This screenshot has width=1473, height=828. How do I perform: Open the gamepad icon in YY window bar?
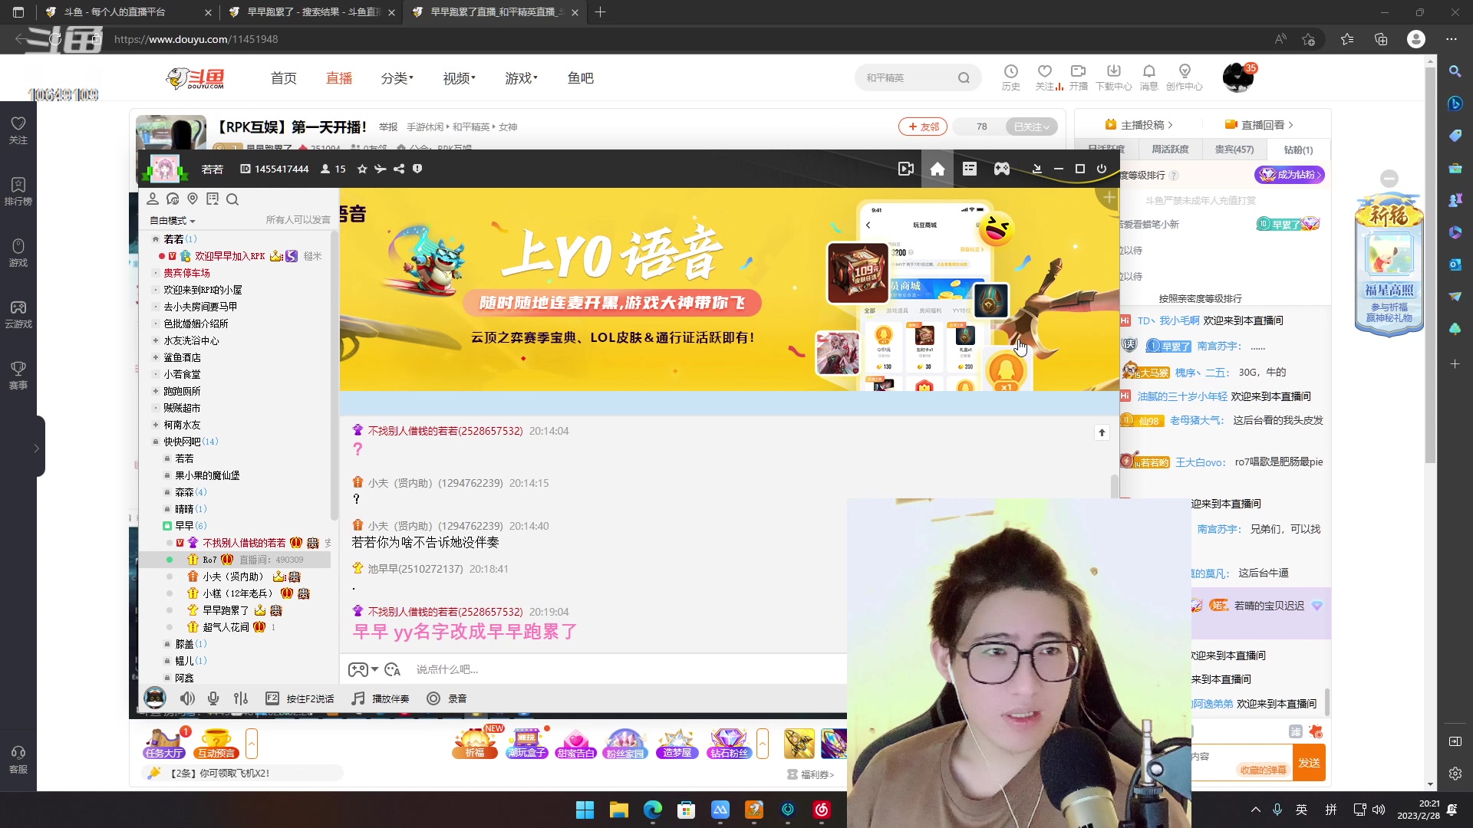coord(1001,169)
